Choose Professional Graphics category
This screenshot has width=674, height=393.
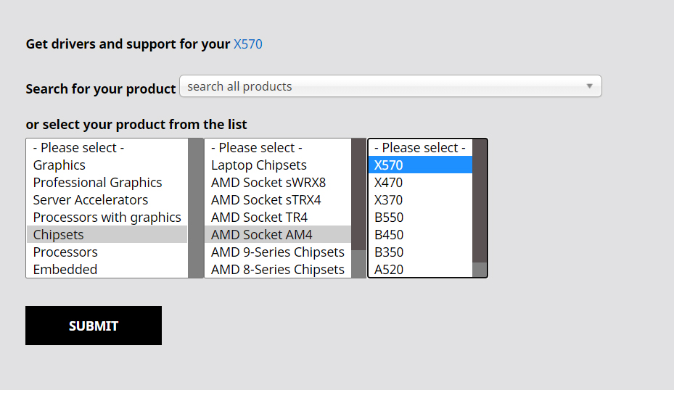pos(97,183)
